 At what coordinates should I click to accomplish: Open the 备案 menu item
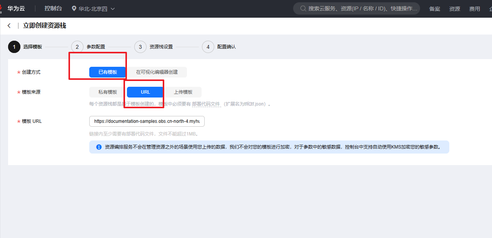[435, 9]
